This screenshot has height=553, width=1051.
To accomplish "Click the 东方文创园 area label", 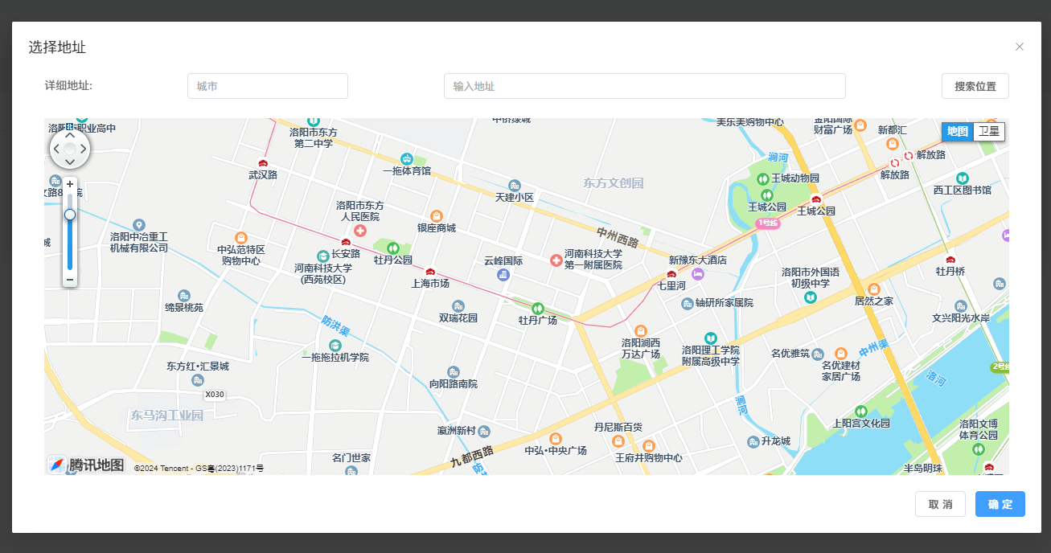I will [x=614, y=183].
